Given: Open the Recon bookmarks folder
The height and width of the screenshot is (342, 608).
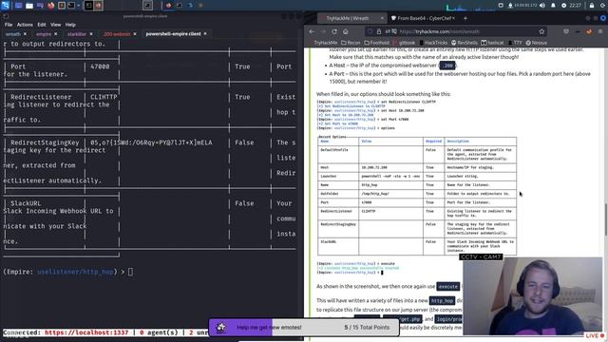Looking at the screenshot, I should 351,43.
